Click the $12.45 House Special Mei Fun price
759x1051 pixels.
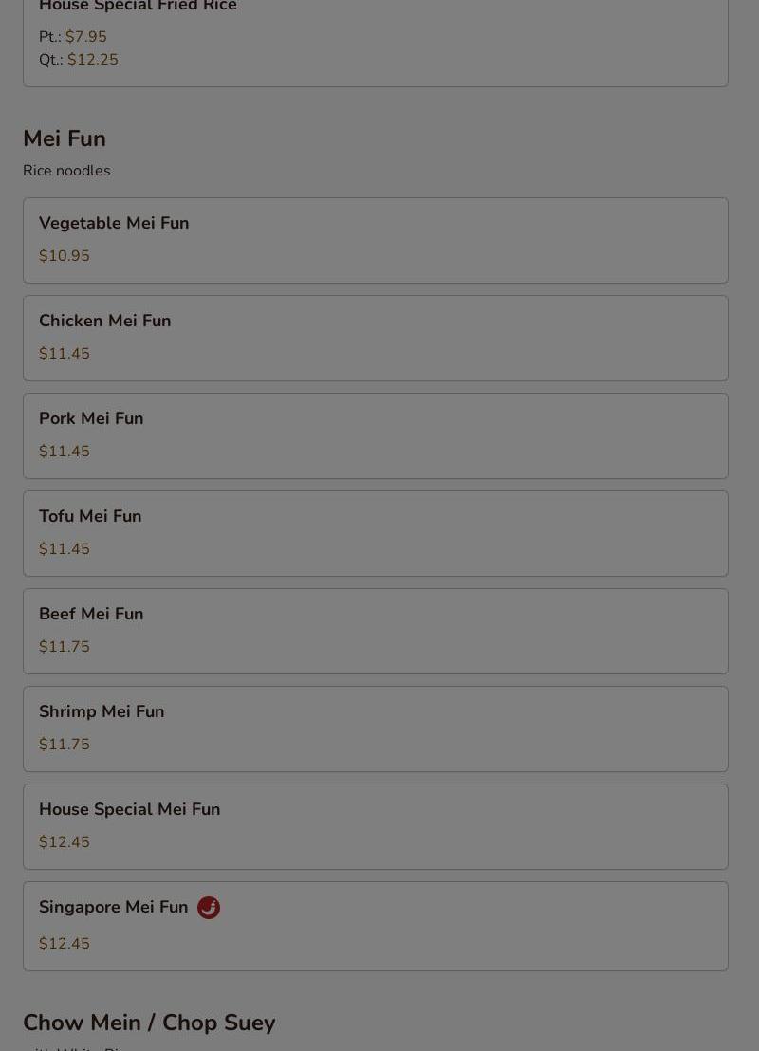coord(65,842)
